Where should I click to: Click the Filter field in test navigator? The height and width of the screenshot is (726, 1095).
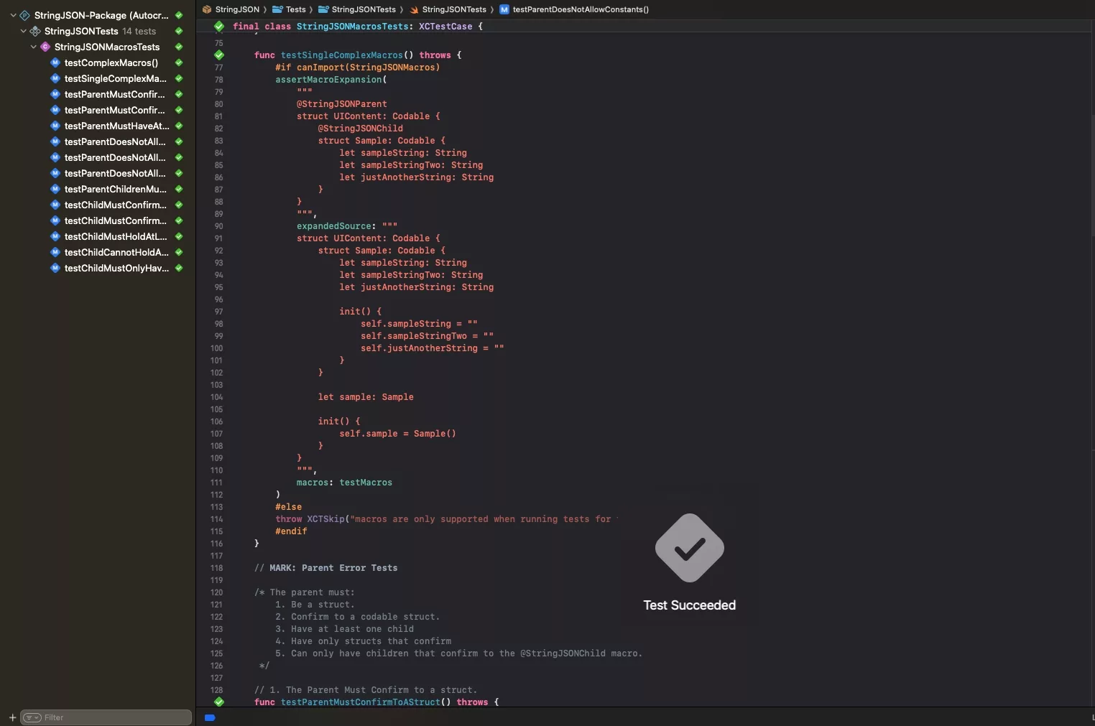[x=106, y=717]
